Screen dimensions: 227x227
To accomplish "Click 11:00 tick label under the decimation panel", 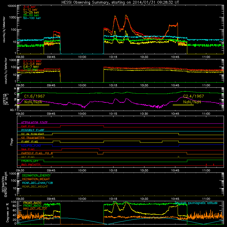I will 206,199.
